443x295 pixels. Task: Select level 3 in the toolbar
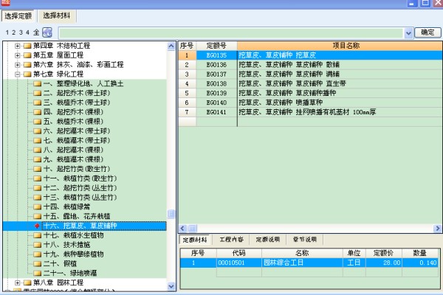tap(21, 32)
